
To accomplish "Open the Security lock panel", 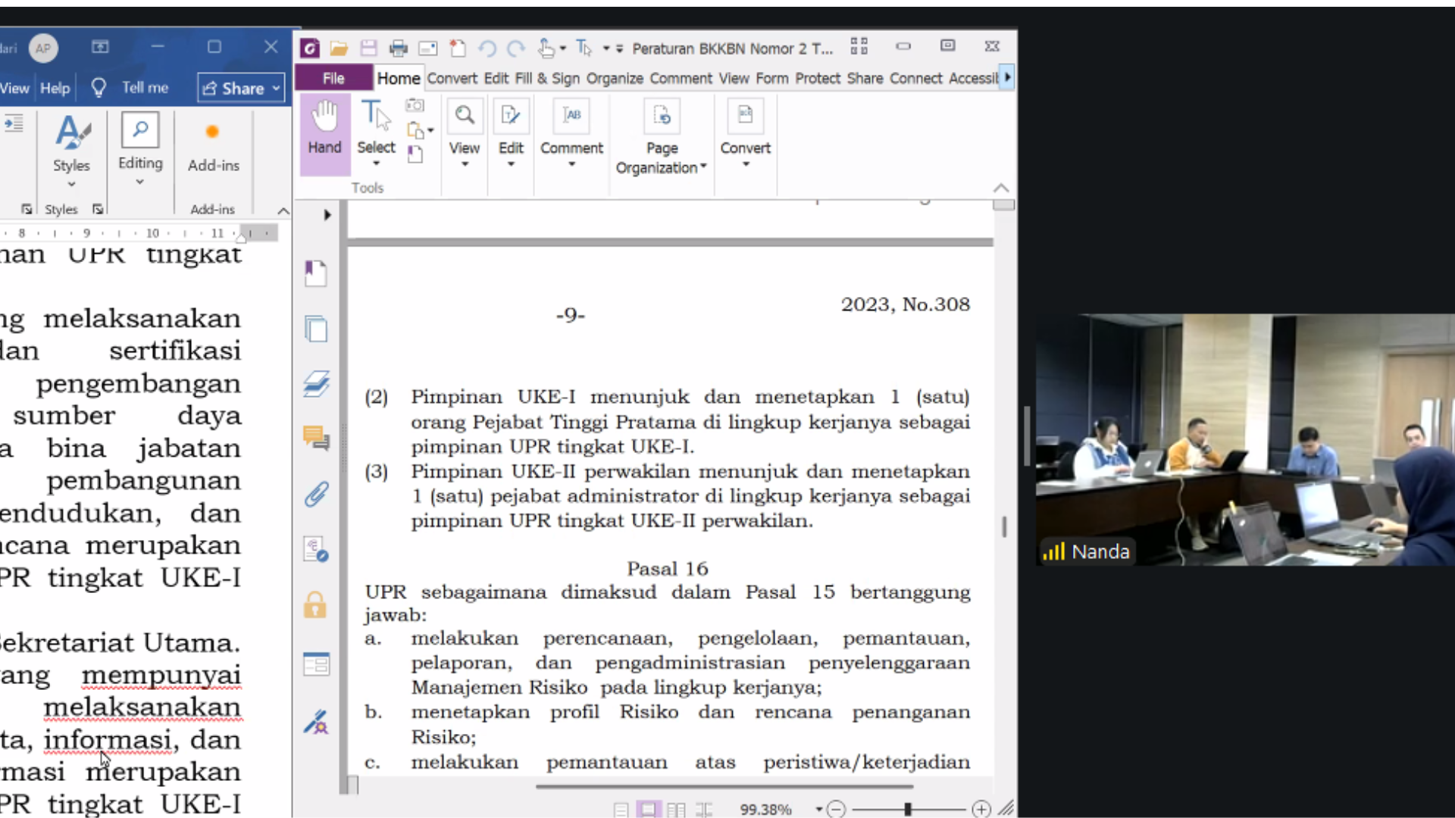I will point(315,606).
